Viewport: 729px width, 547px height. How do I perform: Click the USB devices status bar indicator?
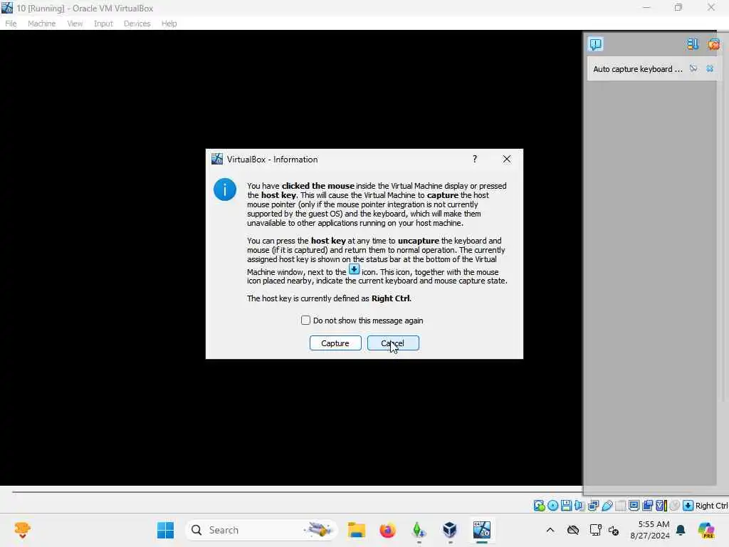[x=607, y=506]
